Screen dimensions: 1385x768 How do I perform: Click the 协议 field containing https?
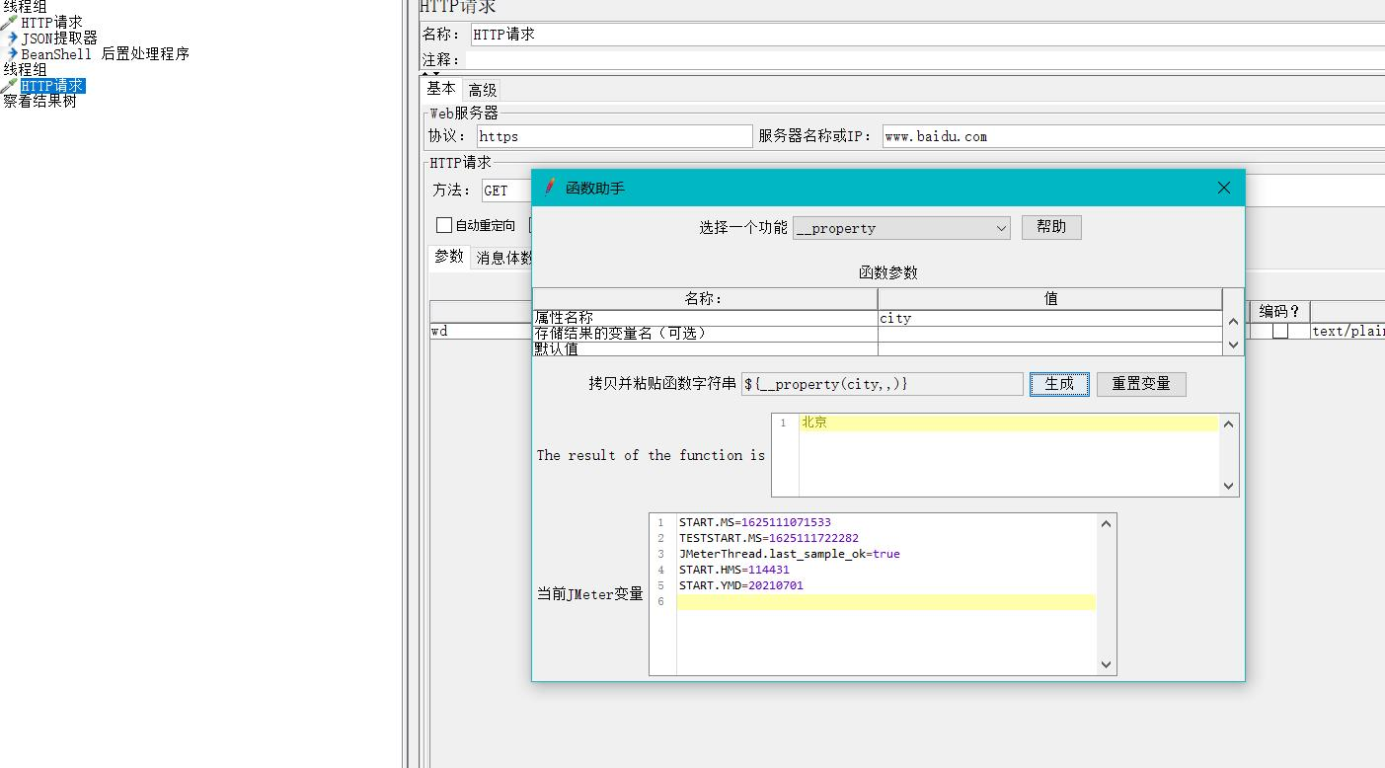coord(614,136)
